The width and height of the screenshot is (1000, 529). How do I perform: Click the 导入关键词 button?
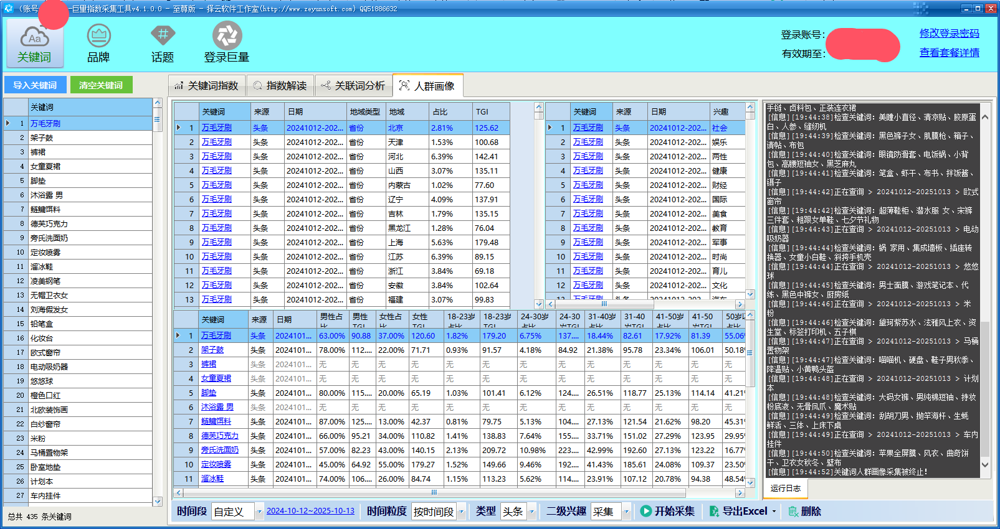(x=35, y=85)
